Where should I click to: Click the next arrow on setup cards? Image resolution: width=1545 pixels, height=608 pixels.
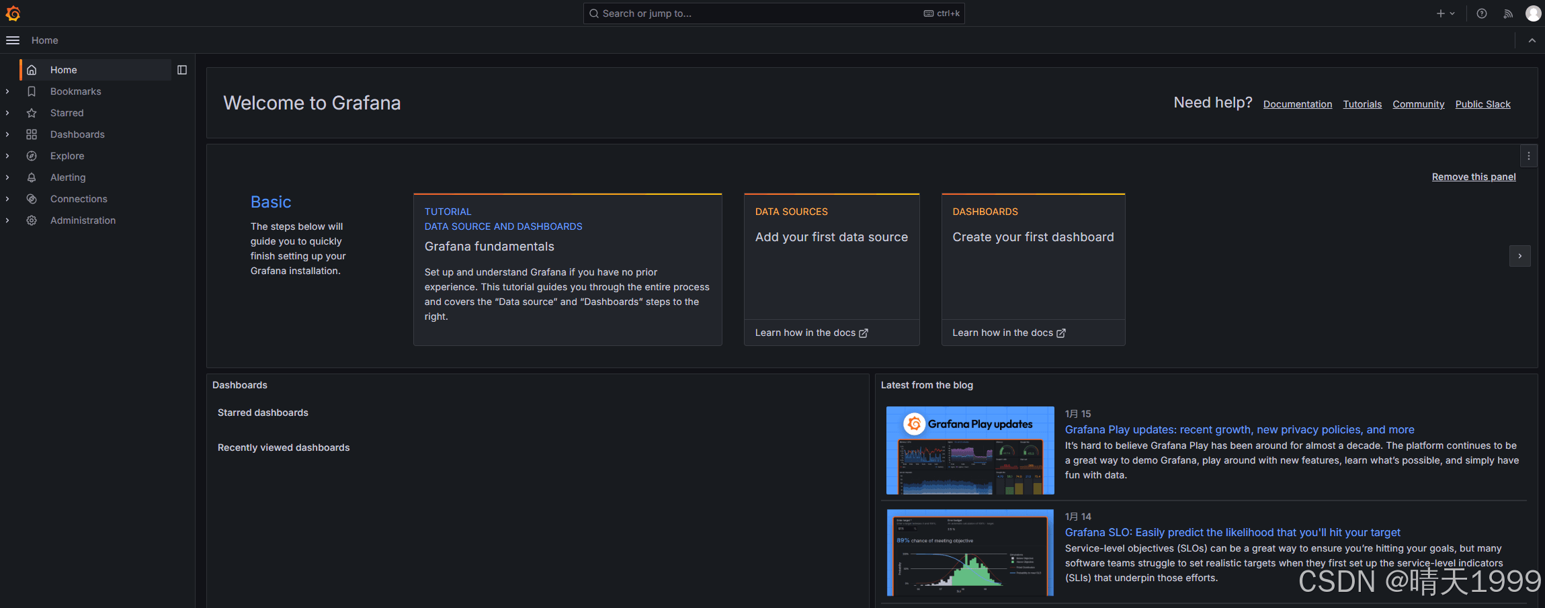click(1519, 256)
